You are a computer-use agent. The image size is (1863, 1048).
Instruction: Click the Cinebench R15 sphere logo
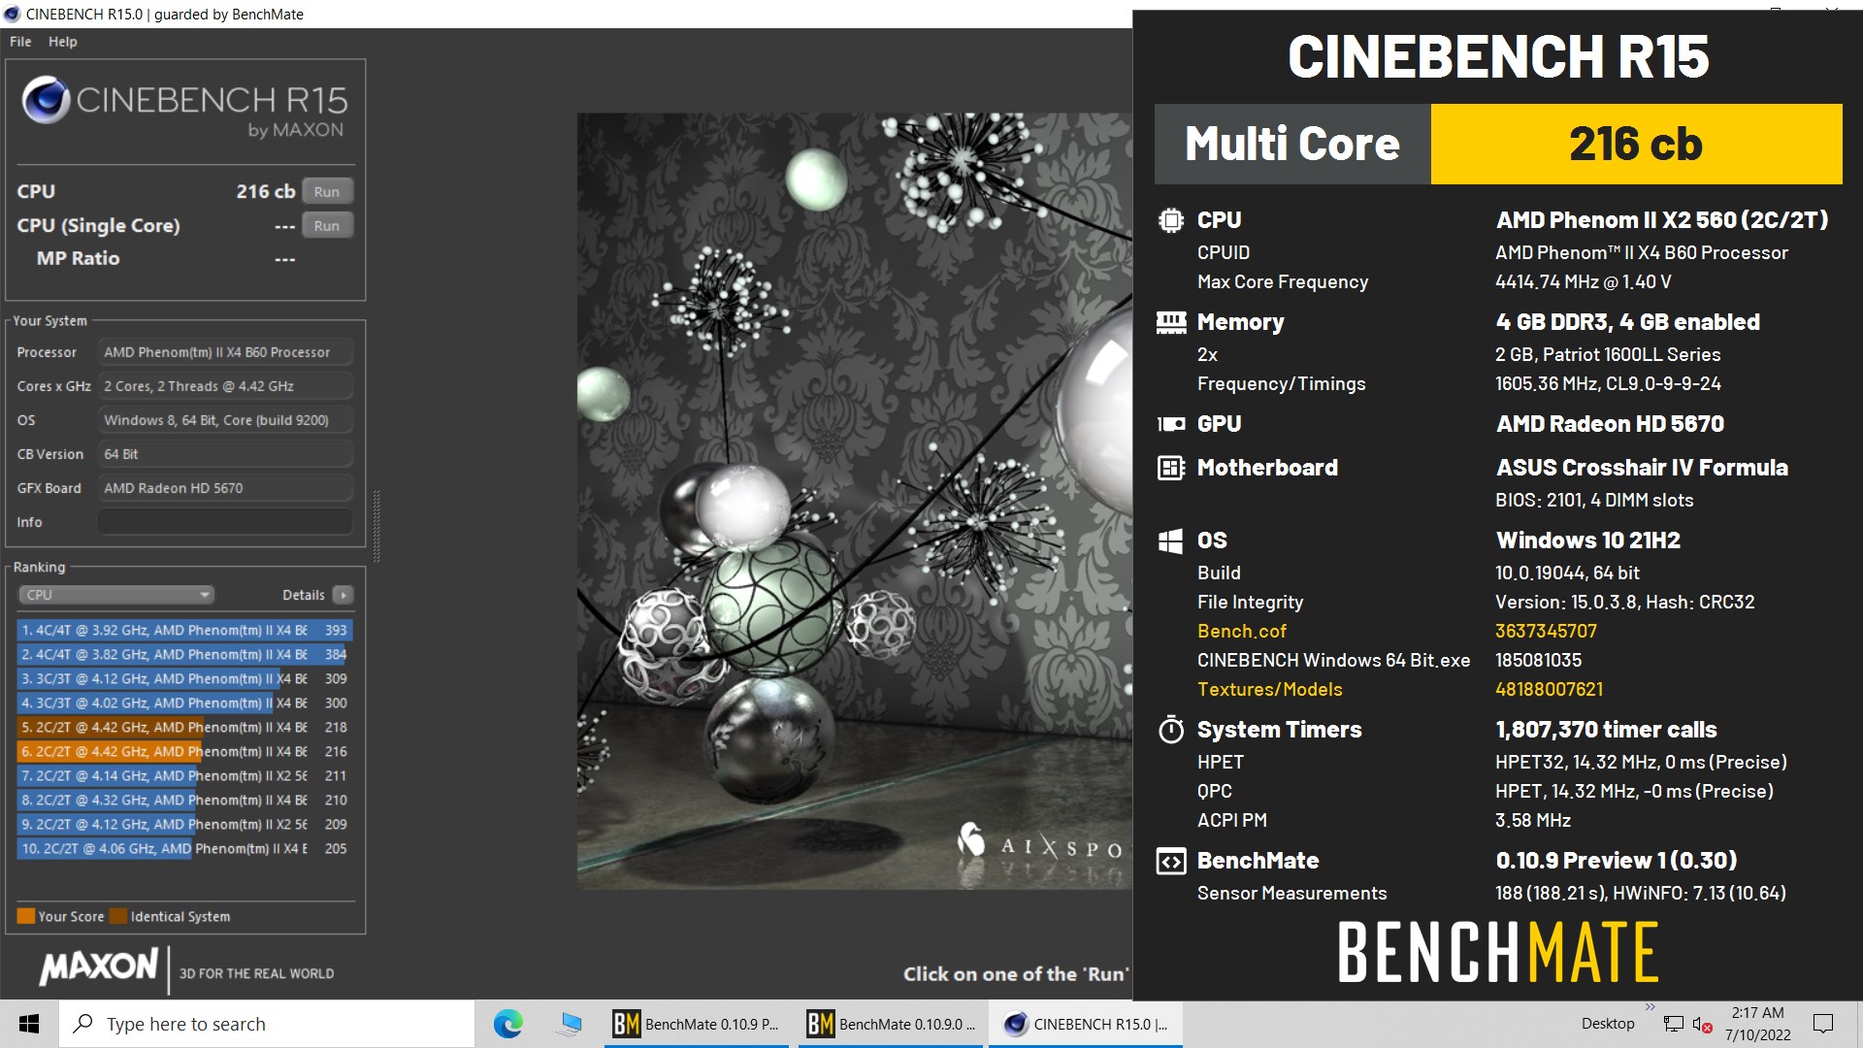click(46, 99)
